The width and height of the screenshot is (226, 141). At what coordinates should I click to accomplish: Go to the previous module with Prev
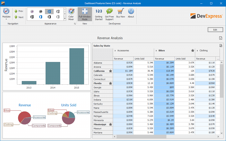(19, 11)
